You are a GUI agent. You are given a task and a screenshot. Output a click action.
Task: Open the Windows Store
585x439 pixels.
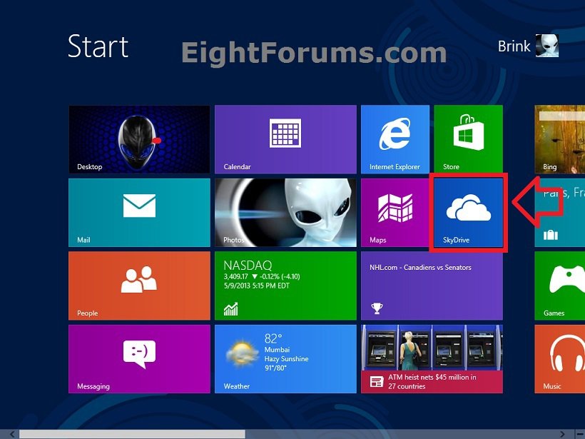click(x=467, y=138)
